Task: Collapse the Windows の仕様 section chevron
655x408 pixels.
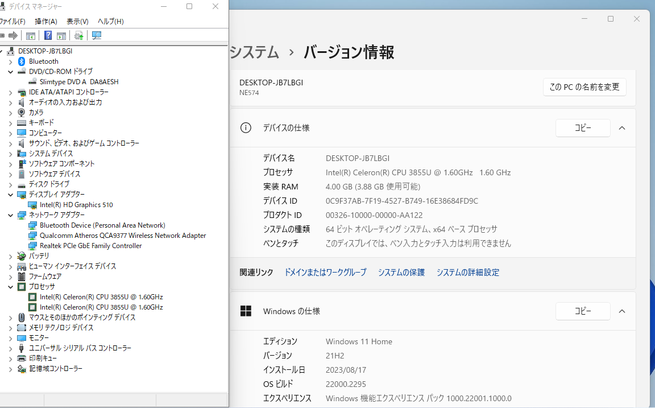Action: 622,311
